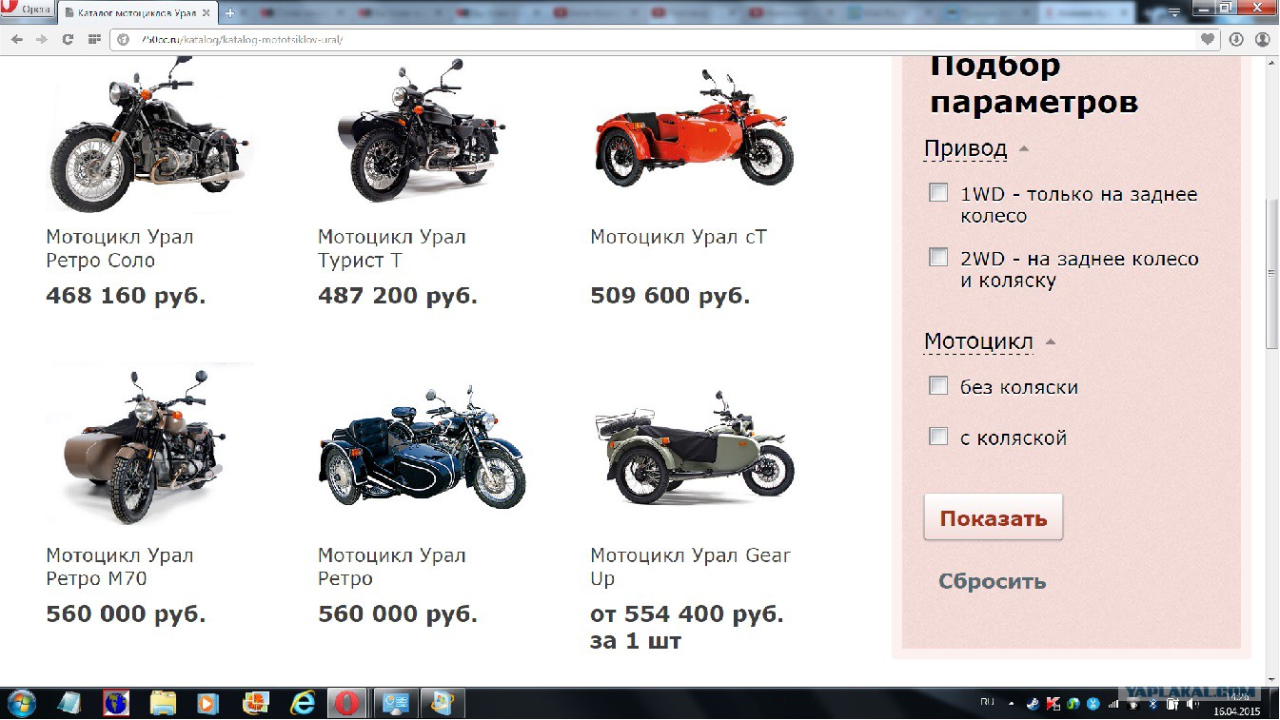The width and height of the screenshot is (1280, 720).
Task: Click the Сбросить reset link
Action: (993, 581)
